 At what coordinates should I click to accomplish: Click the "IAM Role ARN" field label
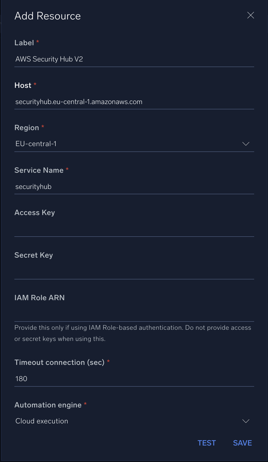39,298
